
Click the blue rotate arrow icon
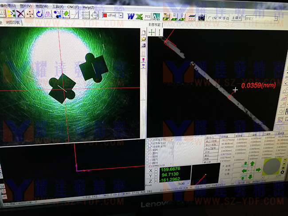pos(39,14)
